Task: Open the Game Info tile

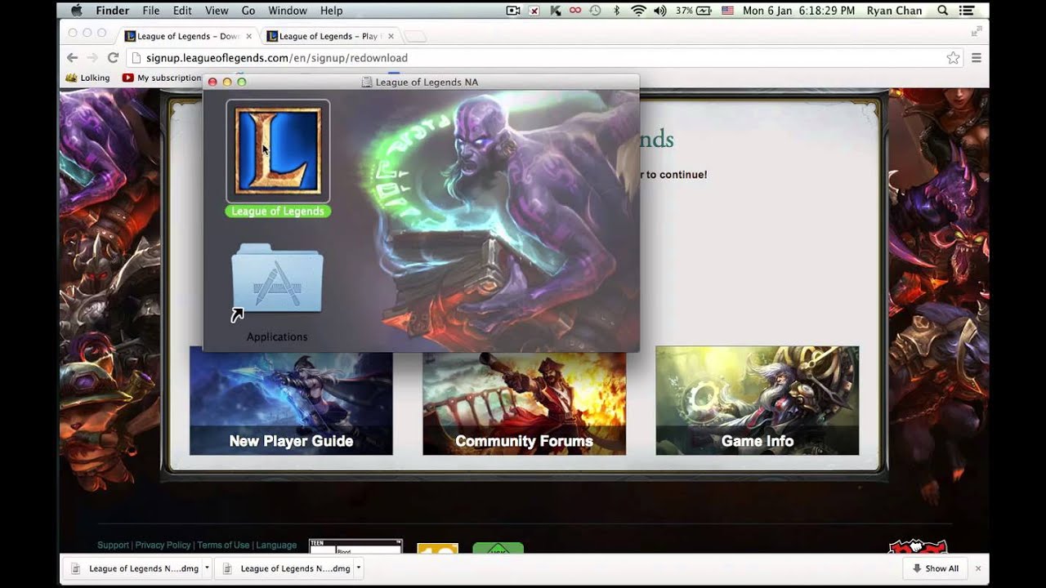Action: (757, 400)
